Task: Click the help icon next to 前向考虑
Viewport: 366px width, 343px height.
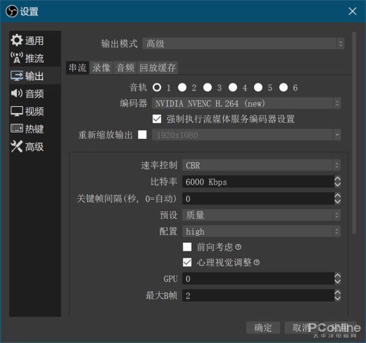Action: (238, 247)
